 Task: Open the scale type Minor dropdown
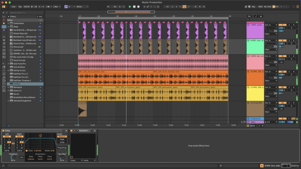pos(82,7)
